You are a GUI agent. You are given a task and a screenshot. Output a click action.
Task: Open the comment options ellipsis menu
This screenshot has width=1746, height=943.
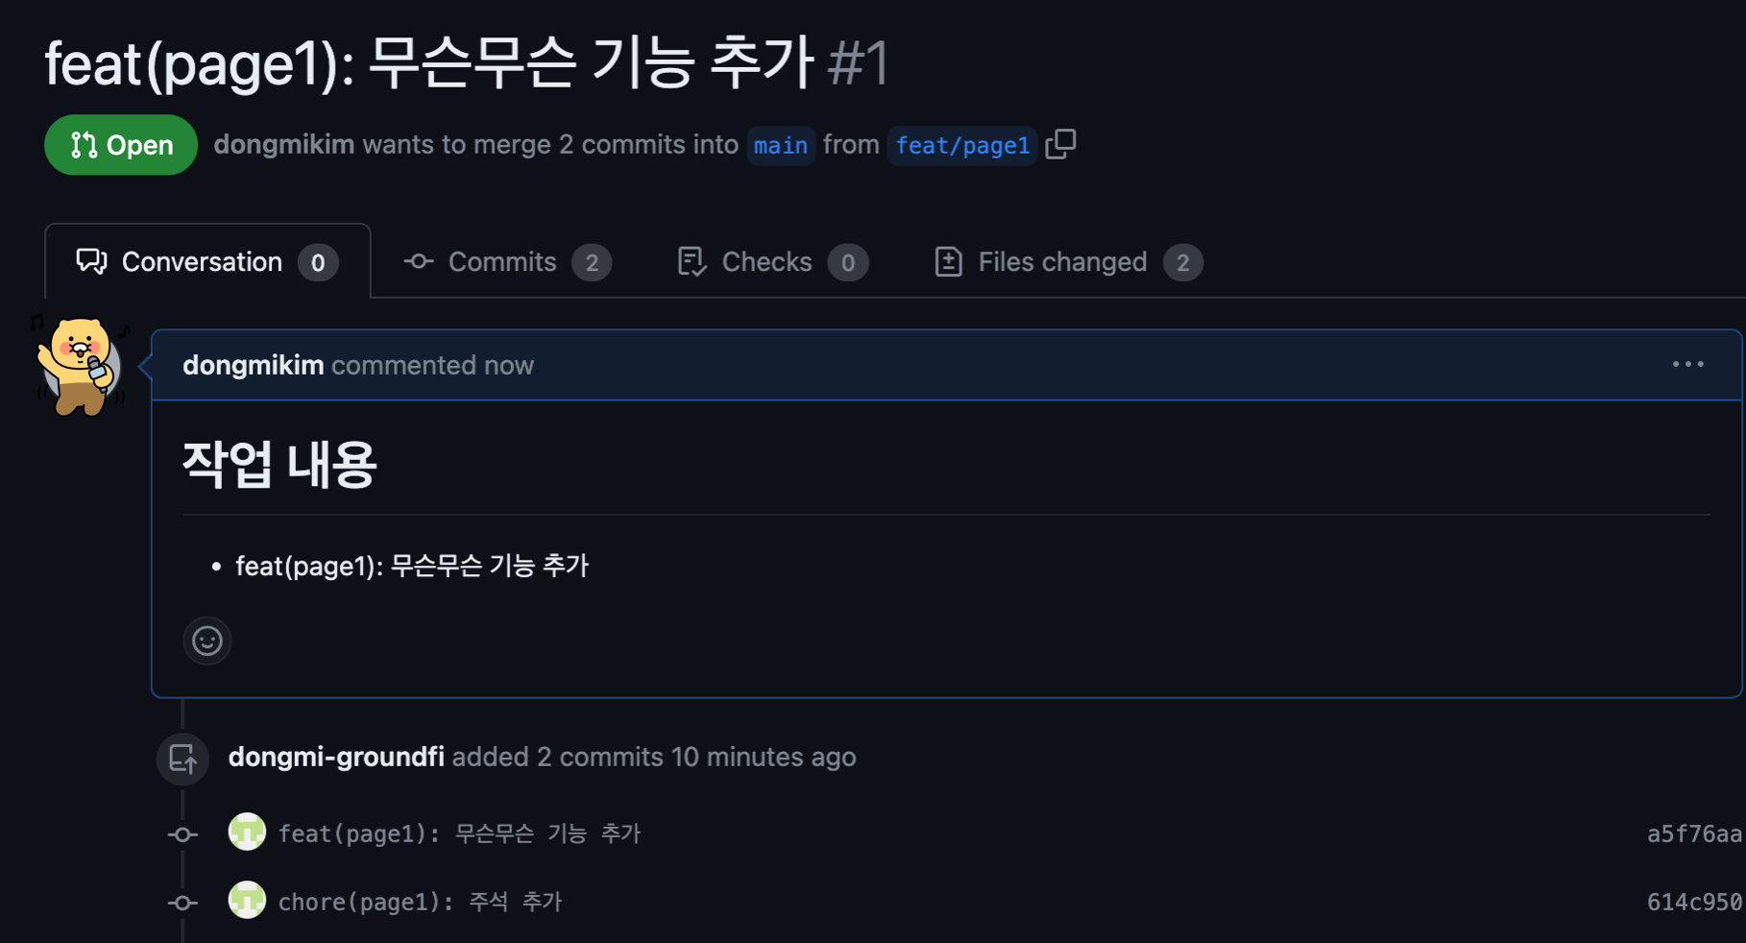coord(1687,365)
